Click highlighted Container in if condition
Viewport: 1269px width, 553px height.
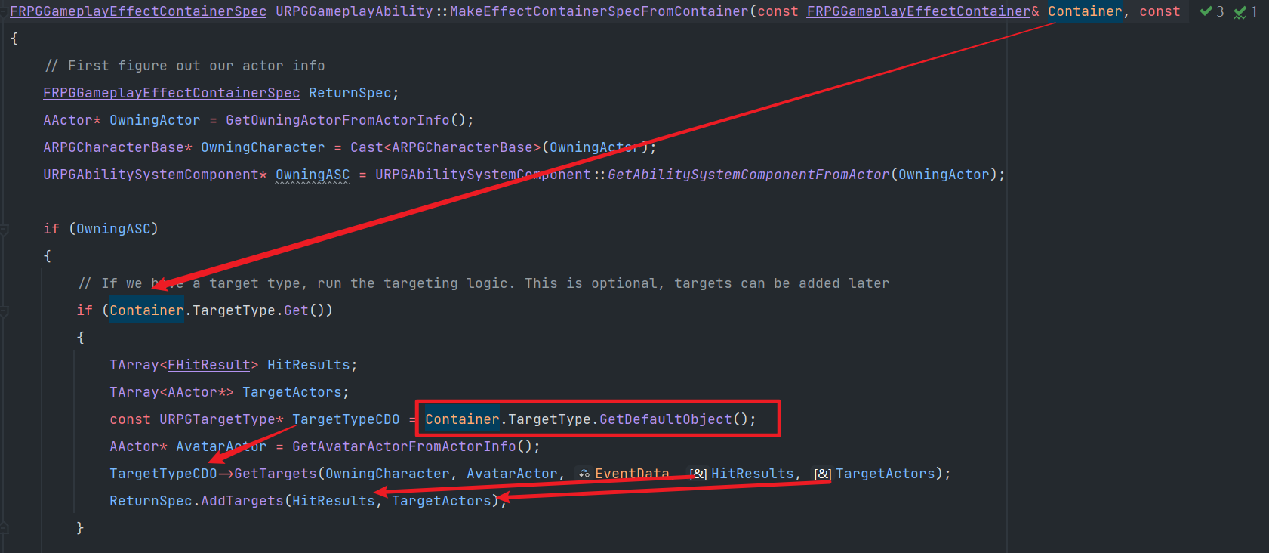pos(146,310)
